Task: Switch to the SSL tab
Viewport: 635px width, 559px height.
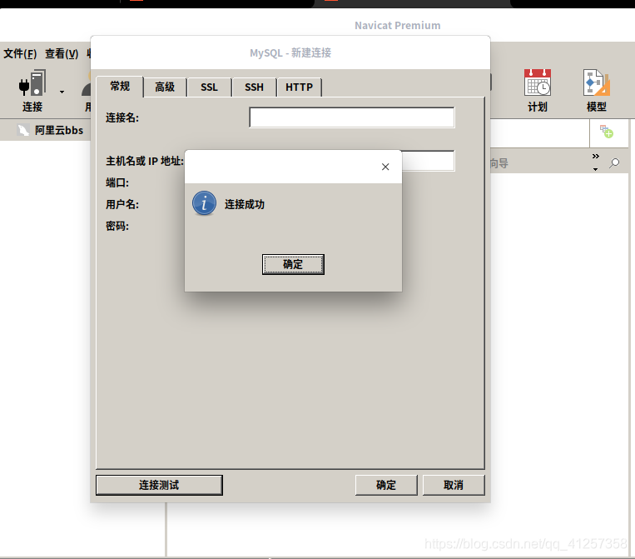Action: point(210,87)
